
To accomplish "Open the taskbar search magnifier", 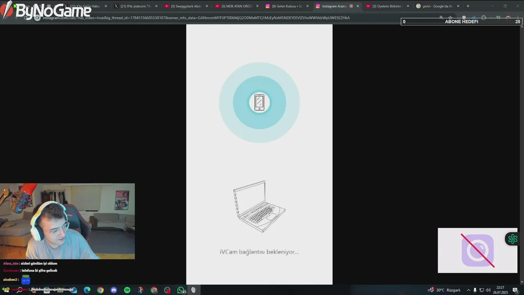I will pos(19,290).
